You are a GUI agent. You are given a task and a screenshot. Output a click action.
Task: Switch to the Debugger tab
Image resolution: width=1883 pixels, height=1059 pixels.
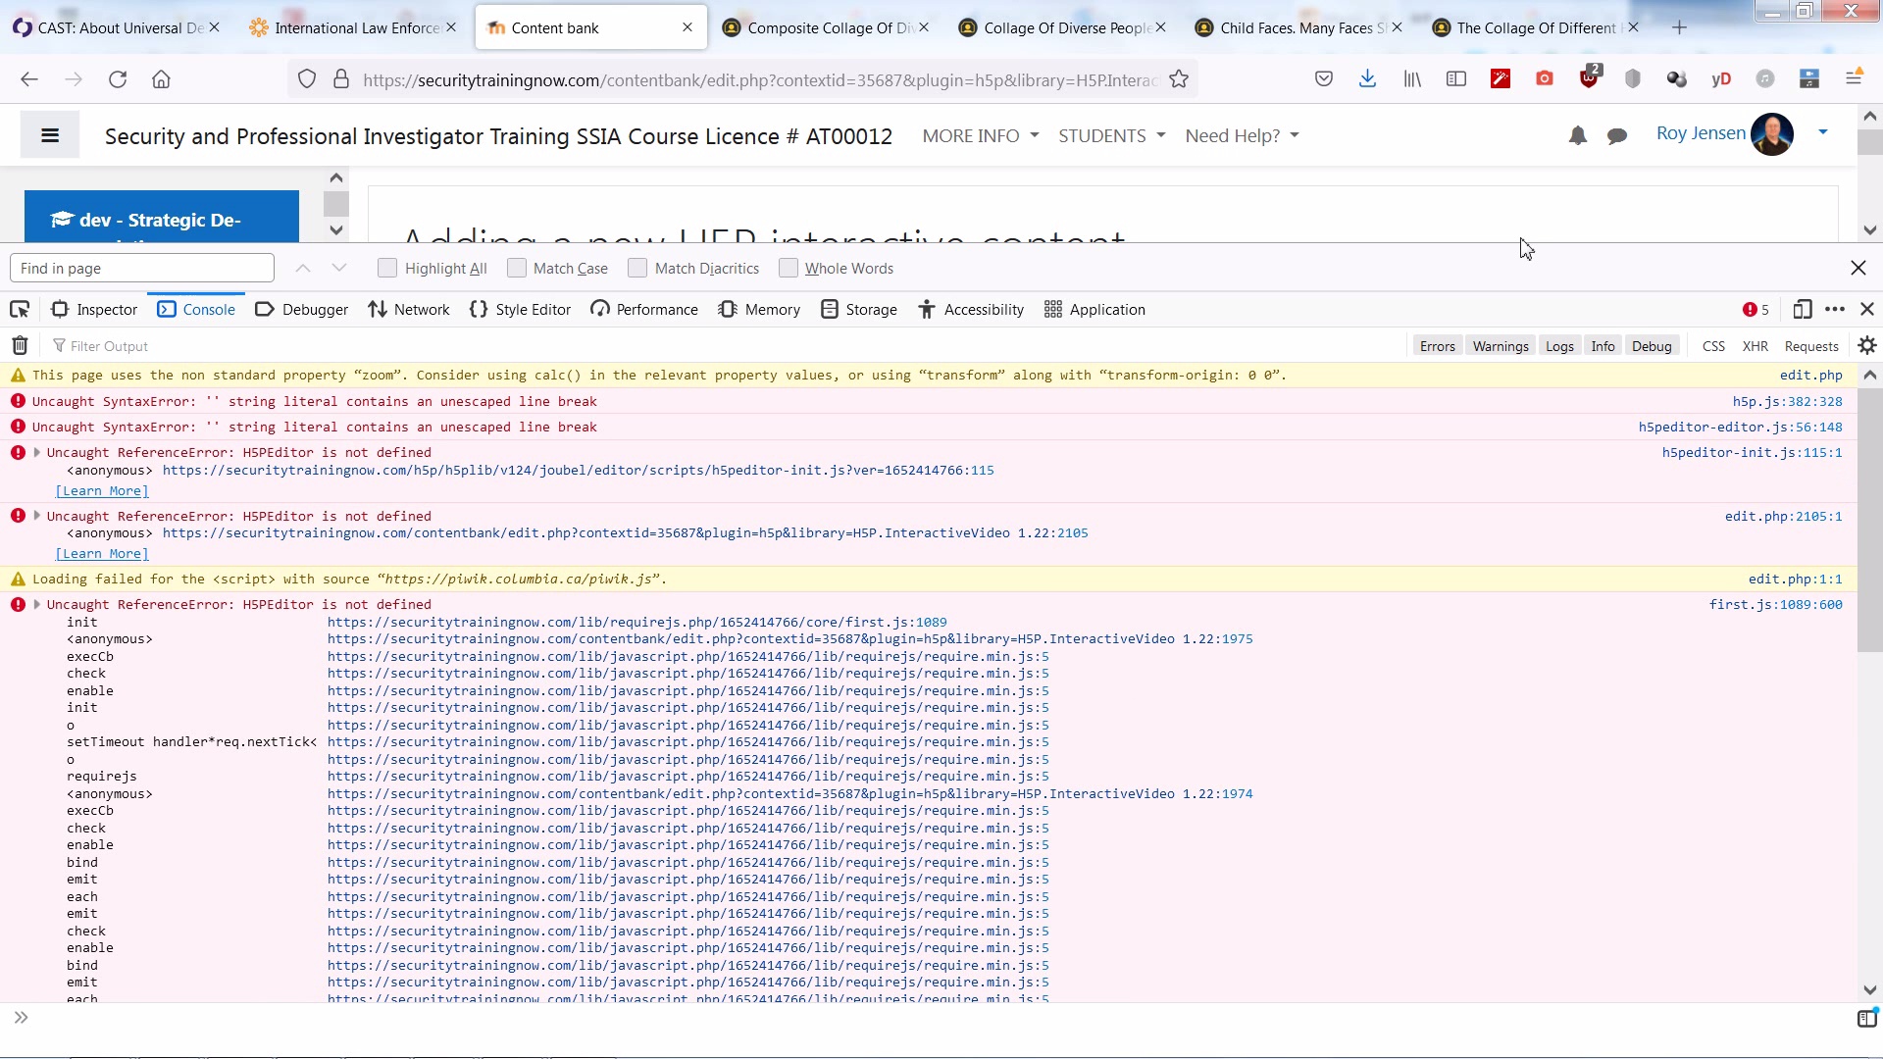pos(301,310)
